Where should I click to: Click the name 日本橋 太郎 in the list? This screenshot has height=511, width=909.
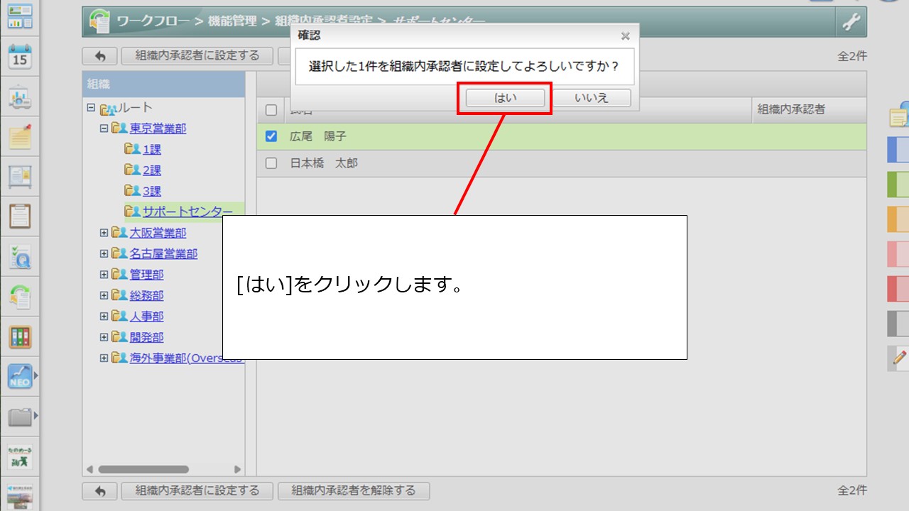pos(324,163)
